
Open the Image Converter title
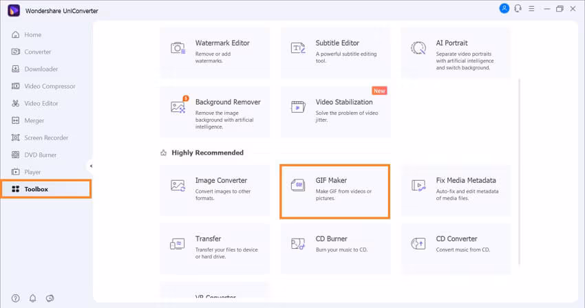coord(221,180)
